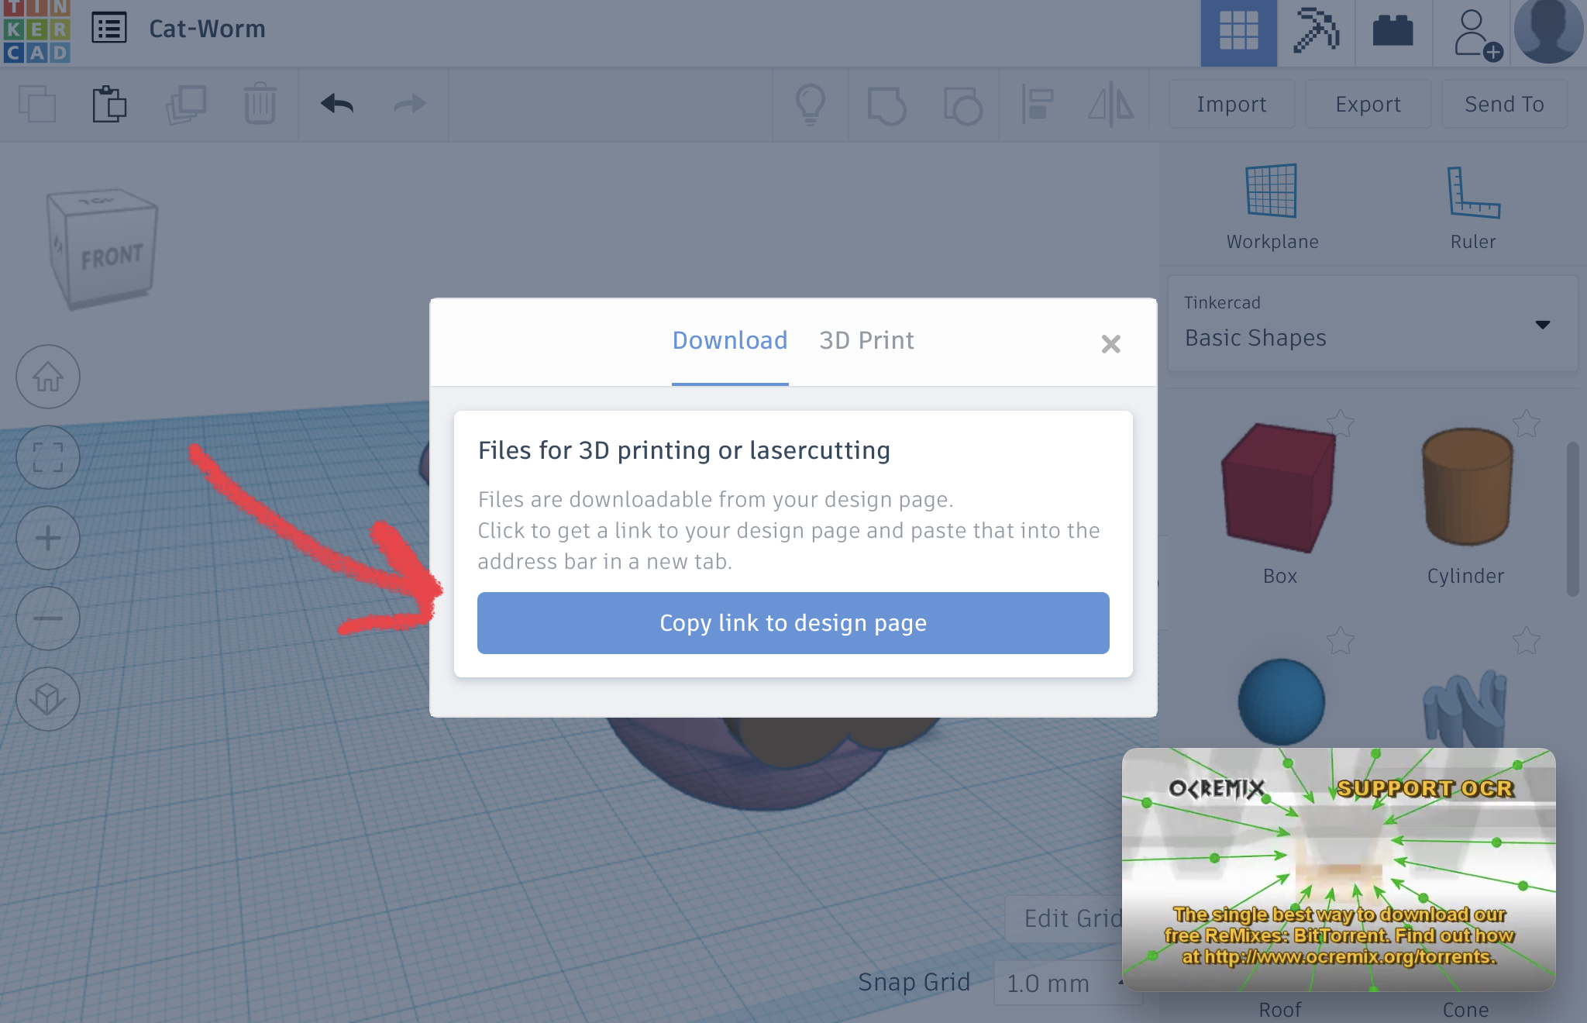This screenshot has height=1023, width=1587.
Task: Select the home/reset view icon
Action: (x=46, y=375)
